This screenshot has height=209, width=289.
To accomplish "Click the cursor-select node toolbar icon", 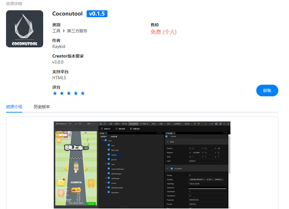I will point(102,129).
